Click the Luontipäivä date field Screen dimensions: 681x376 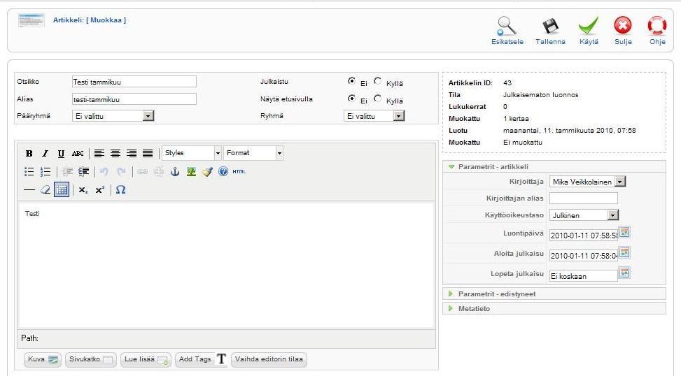tap(583, 236)
